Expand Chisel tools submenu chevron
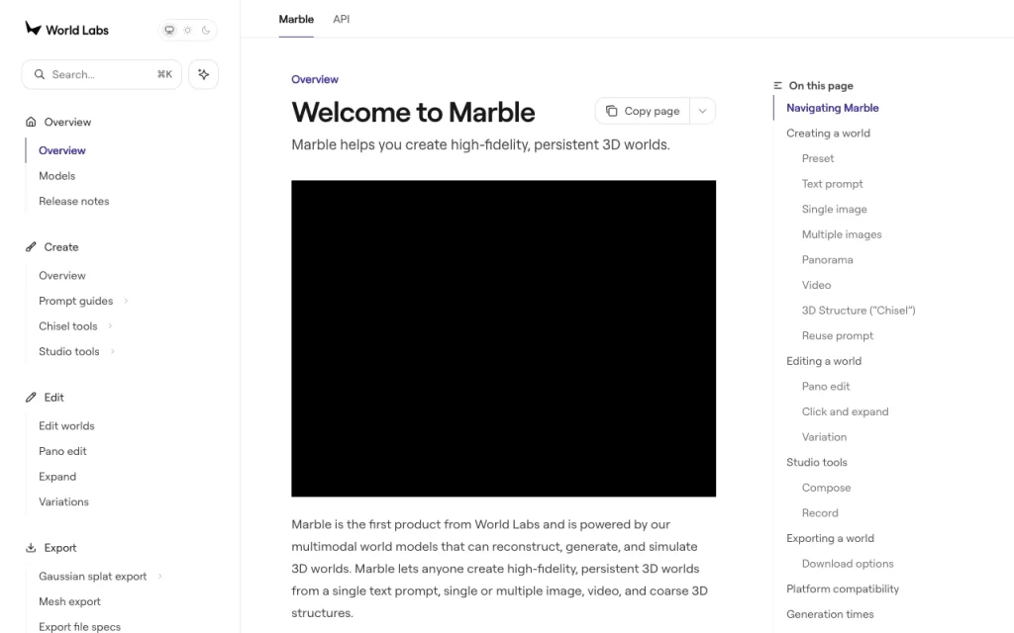This screenshot has width=1014, height=633. click(x=111, y=326)
